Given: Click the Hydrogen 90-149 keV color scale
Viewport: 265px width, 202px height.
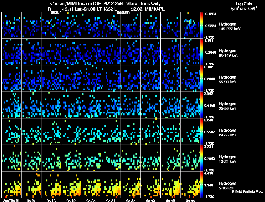Looking at the screenshot, I should coord(201,52).
